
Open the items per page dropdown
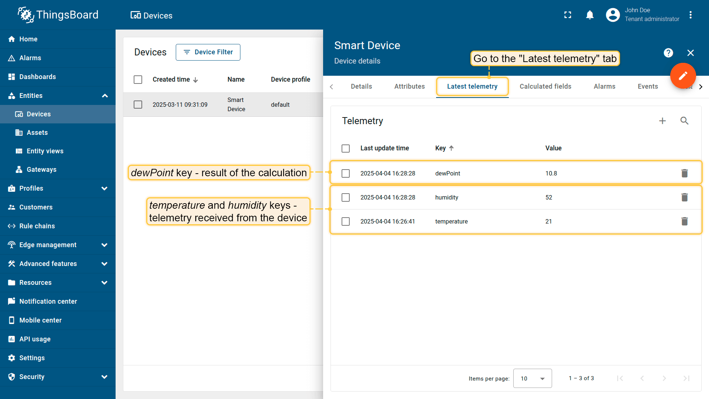click(x=532, y=378)
